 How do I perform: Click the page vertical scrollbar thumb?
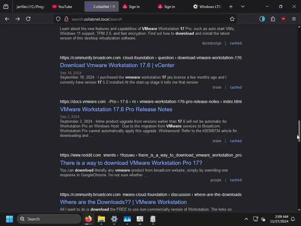pos(299,131)
